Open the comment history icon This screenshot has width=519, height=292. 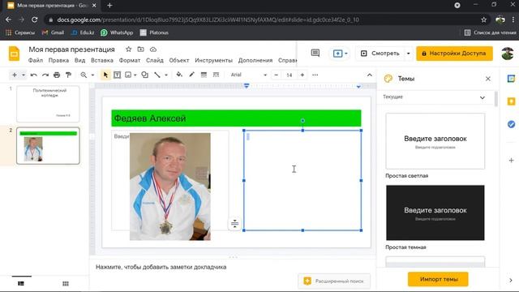tap(315, 54)
